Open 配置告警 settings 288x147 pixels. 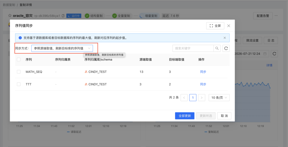coord(263,16)
